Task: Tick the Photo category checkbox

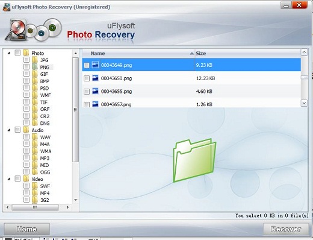Action: 17,53
